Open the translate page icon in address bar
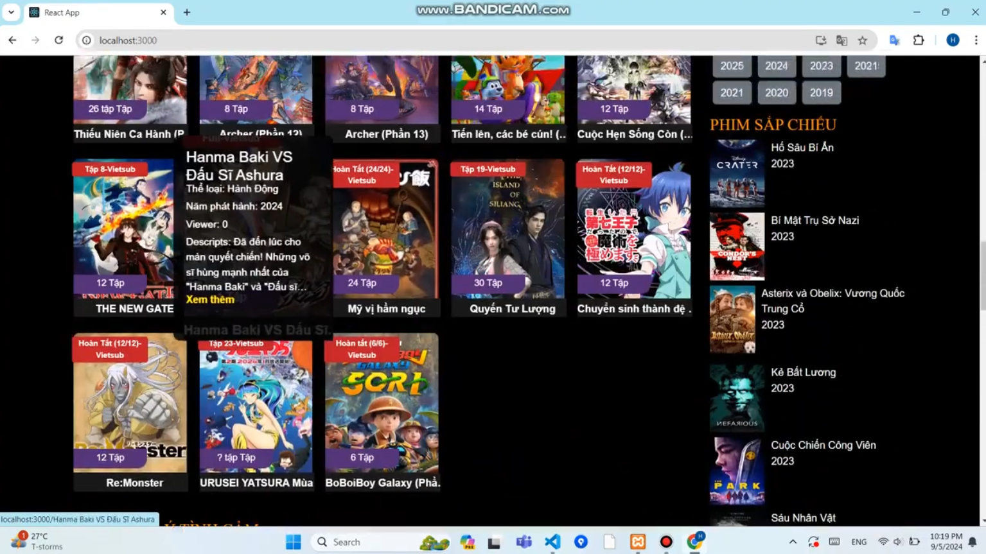 tap(841, 40)
